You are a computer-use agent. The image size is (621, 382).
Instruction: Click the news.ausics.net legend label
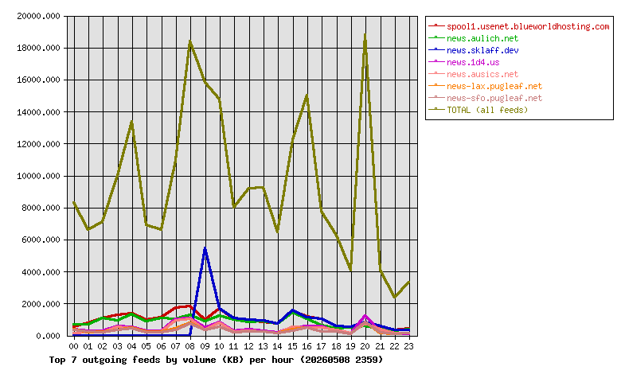click(482, 74)
